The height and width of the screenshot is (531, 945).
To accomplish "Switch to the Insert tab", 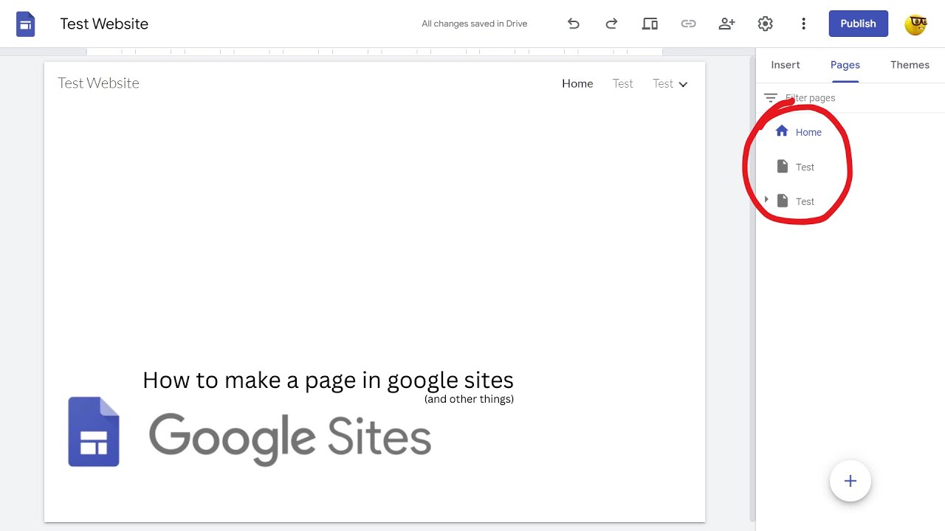I will coord(786,65).
